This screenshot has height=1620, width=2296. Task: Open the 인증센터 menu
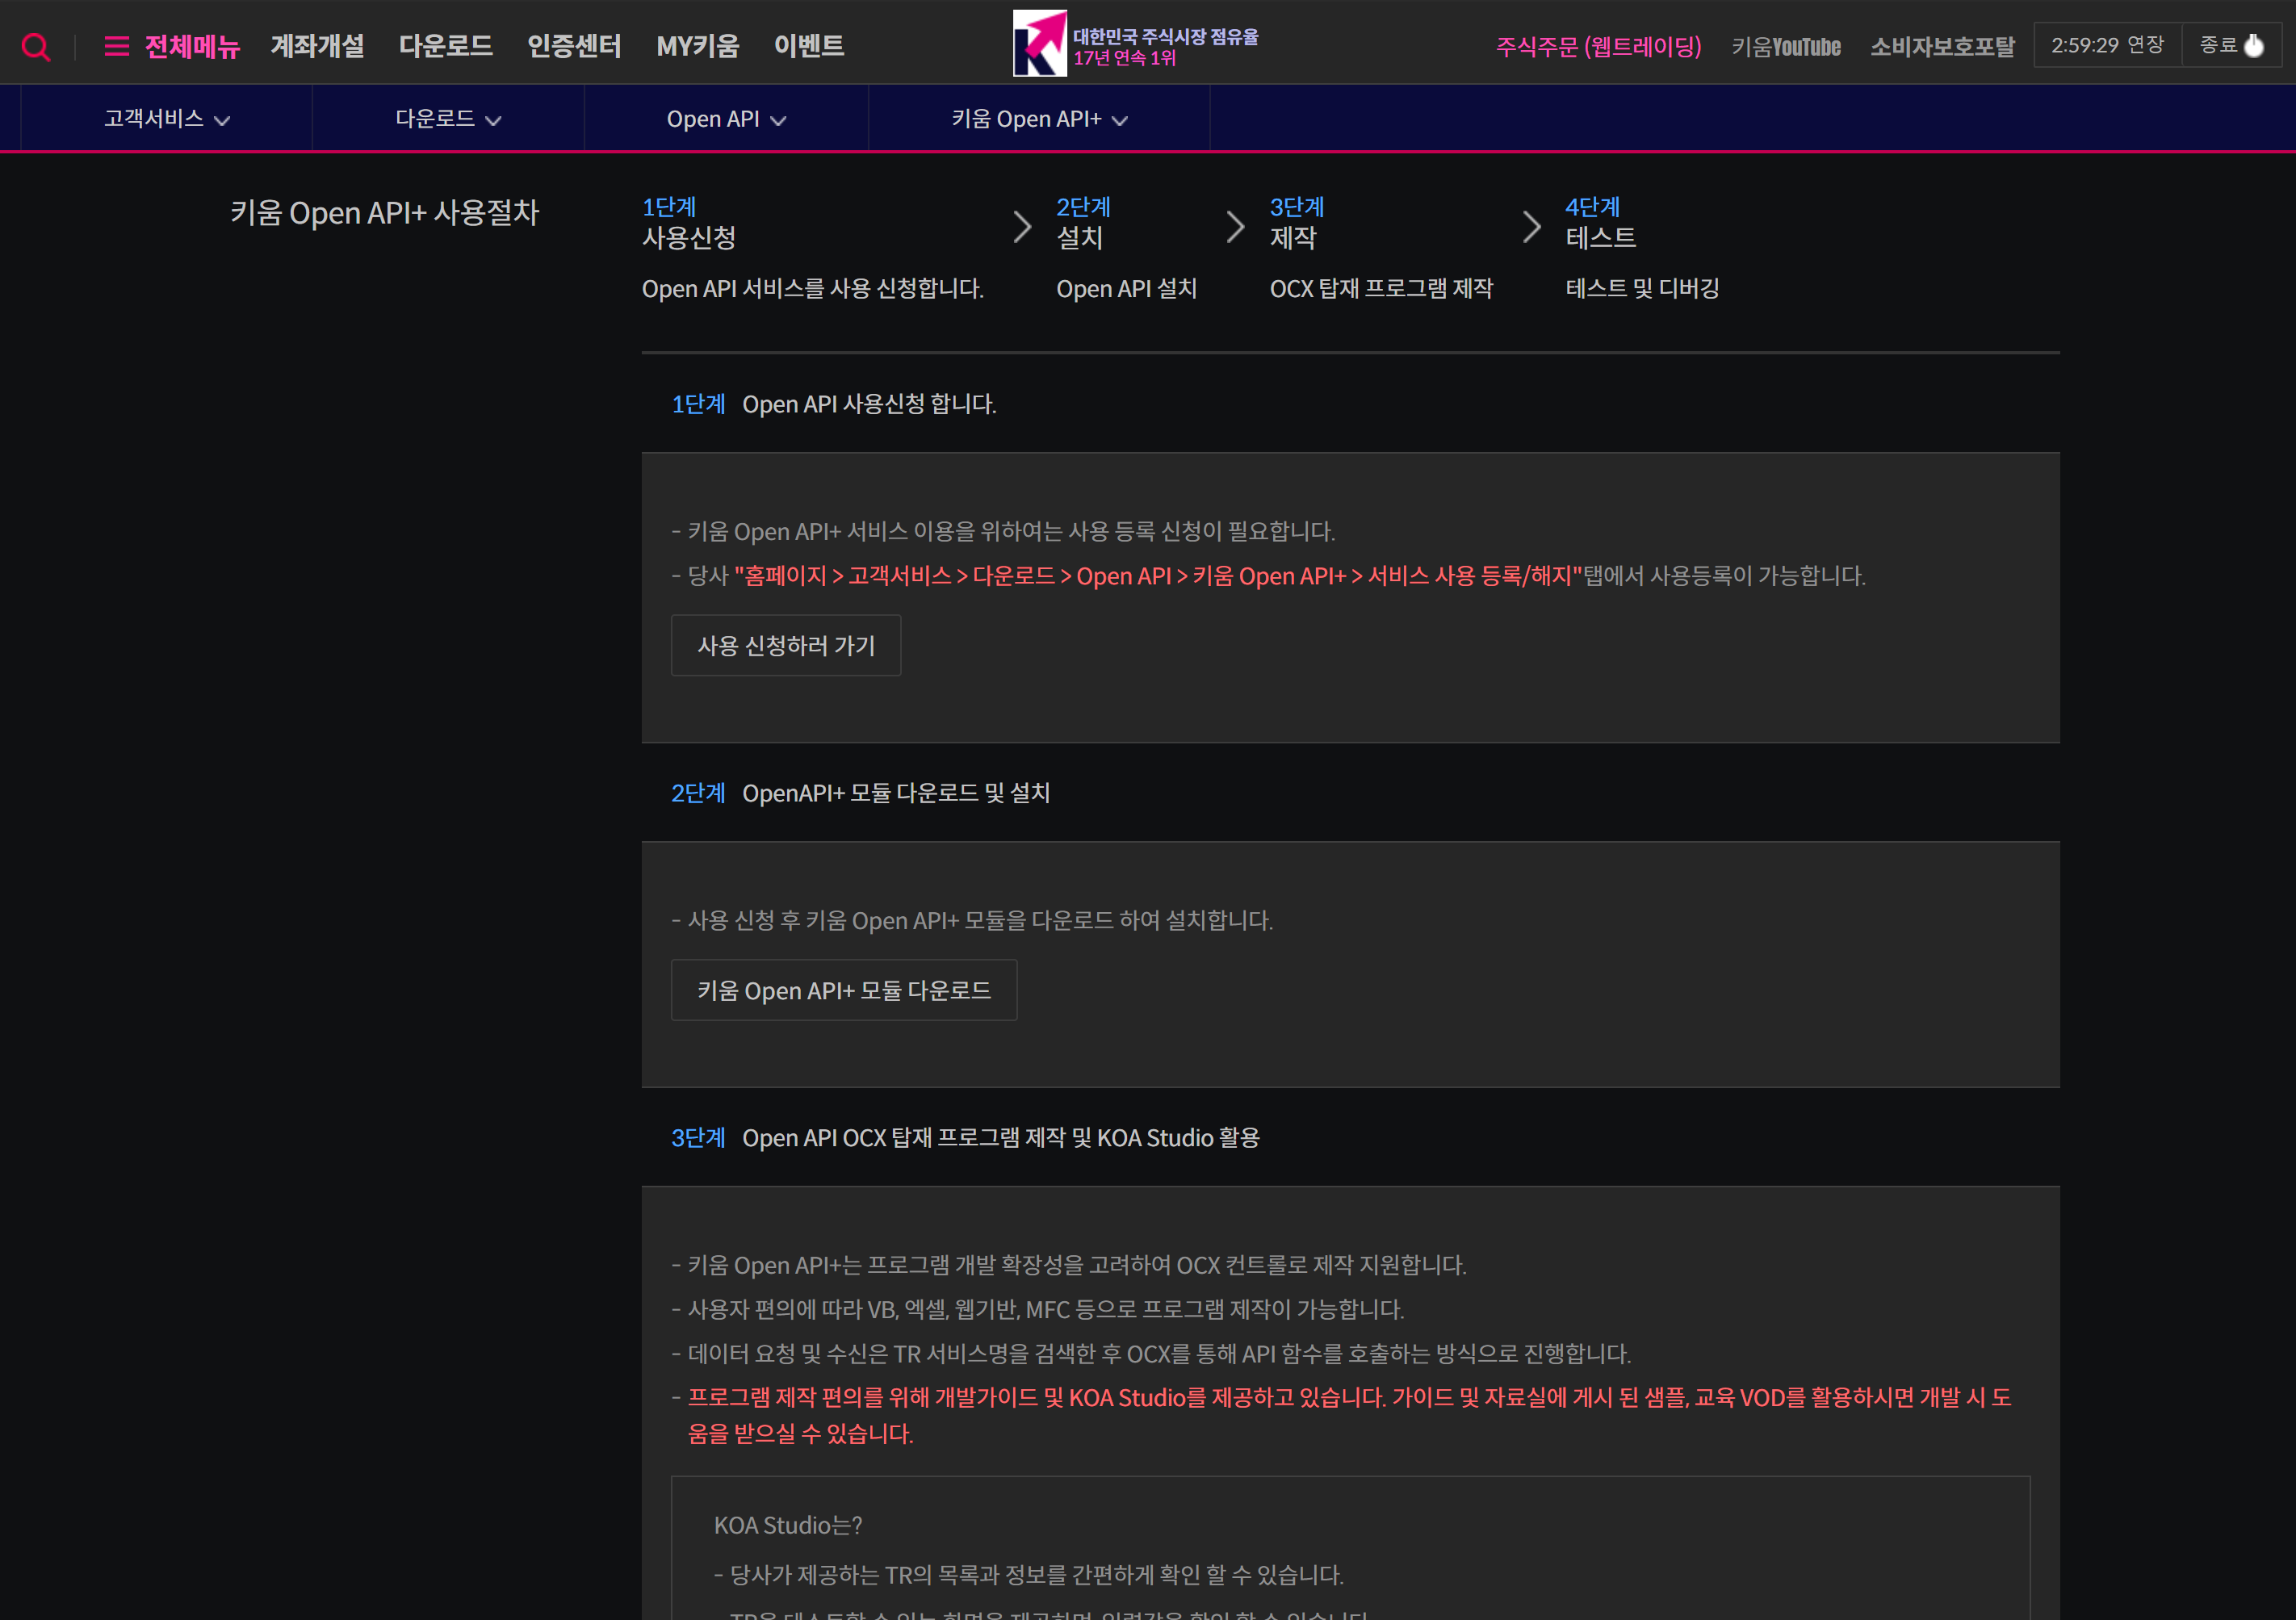pyautogui.click(x=574, y=46)
